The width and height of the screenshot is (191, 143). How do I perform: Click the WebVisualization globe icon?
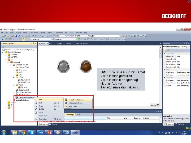click(x=66, y=103)
